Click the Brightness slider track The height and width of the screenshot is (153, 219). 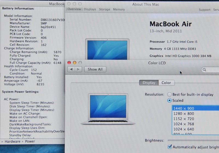(x=193, y=140)
